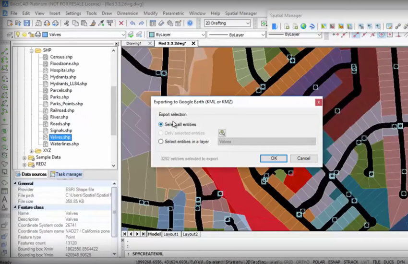Toggle the Valves layer bulb on/off
Viewport: 408px width, 264px height.
click(18, 35)
